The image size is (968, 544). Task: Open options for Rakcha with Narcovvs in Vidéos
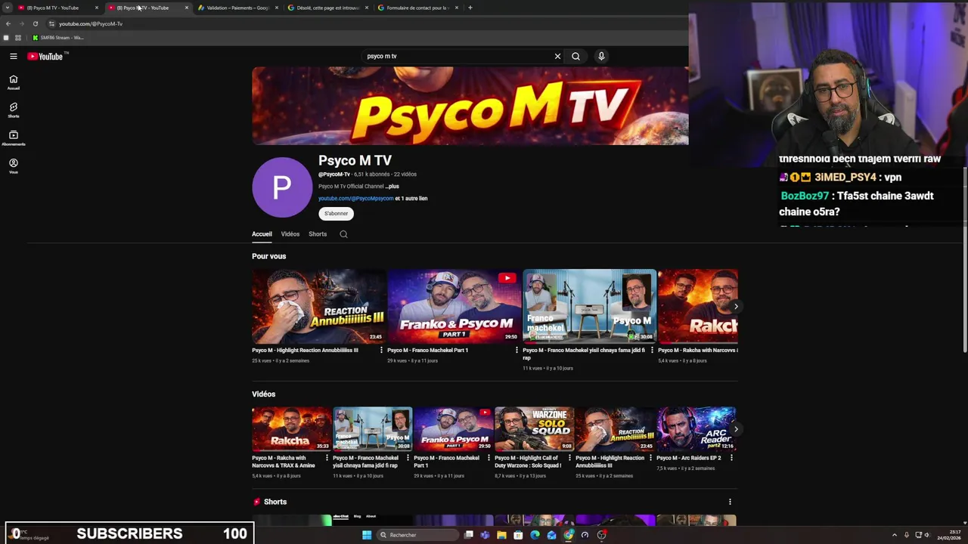tap(327, 458)
